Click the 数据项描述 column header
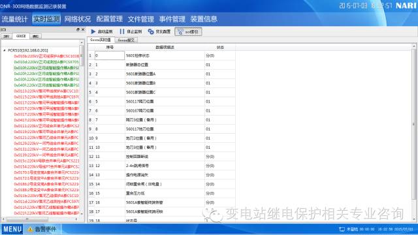This screenshot has width=418, height=235. click(x=165, y=47)
